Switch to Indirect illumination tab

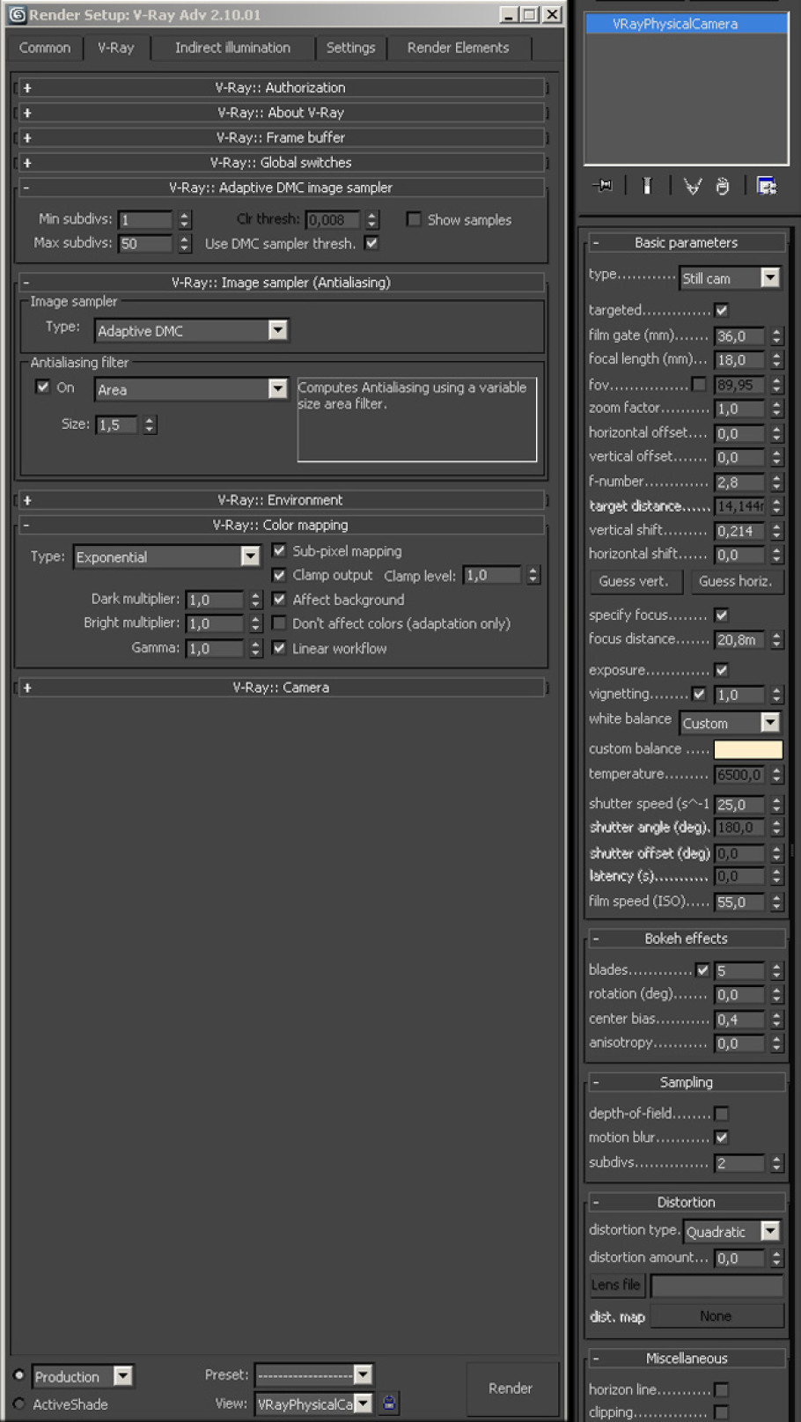pos(232,48)
